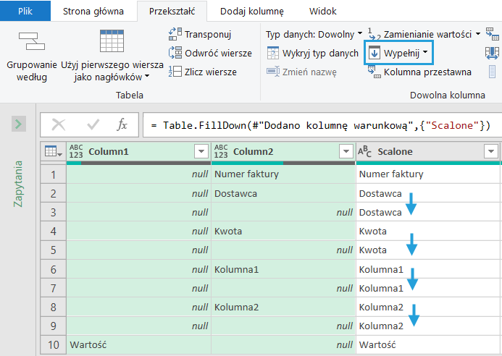The image size is (502, 356).
Task: Click inside the formula bar field
Action: [x=319, y=125]
